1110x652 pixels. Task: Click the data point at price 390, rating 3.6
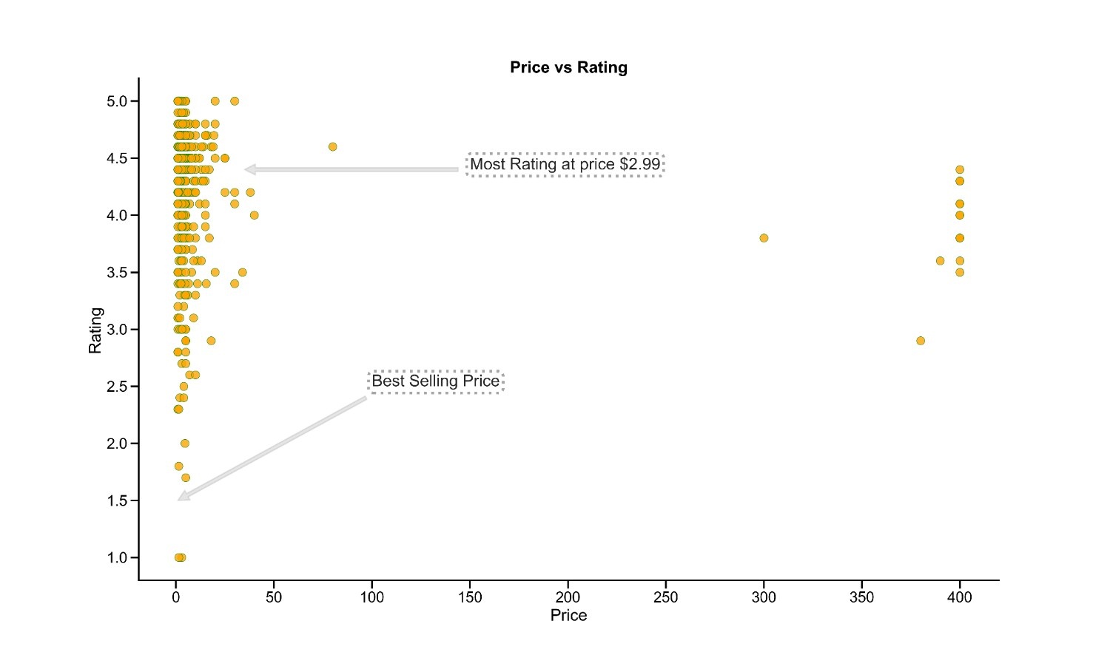tap(940, 261)
